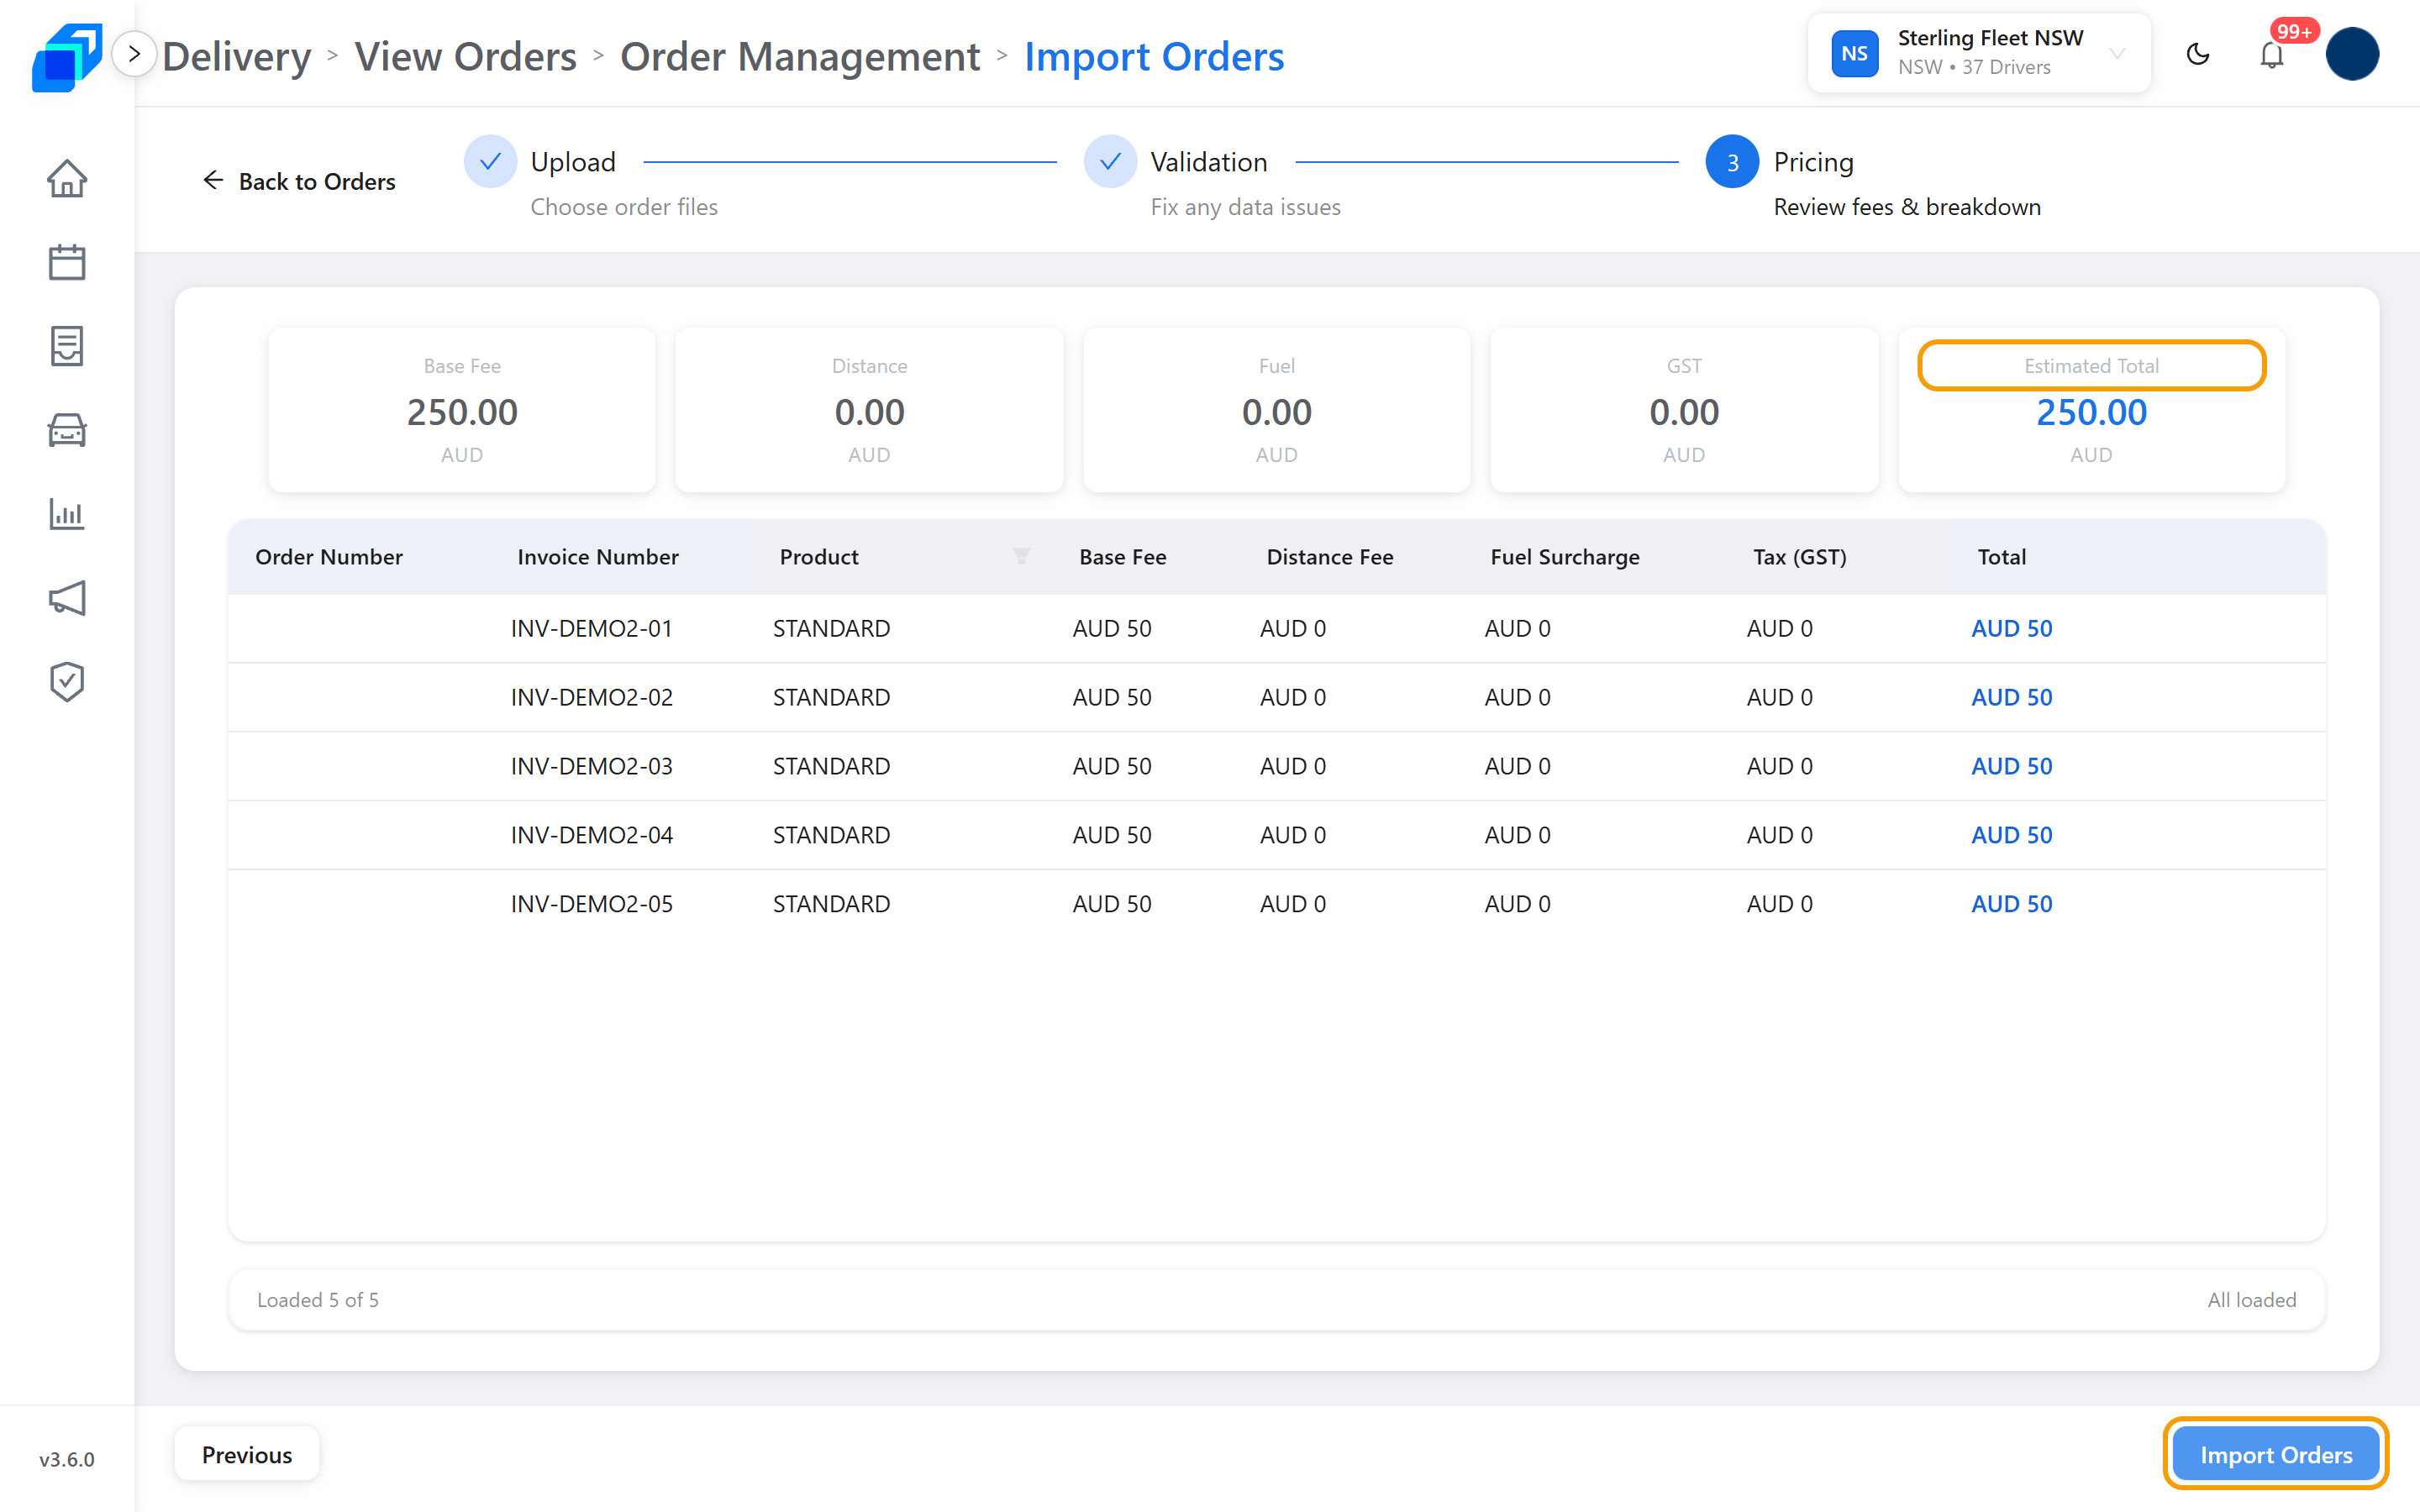Select invoice INV-DEMO2-03 cell
Image resolution: width=2420 pixels, height=1512 pixels.
[x=592, y=766]
